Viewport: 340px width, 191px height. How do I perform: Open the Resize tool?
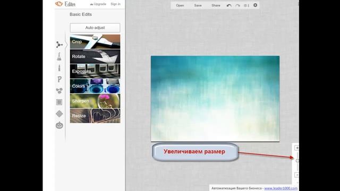pyautogui.click(x=95, y=116)
